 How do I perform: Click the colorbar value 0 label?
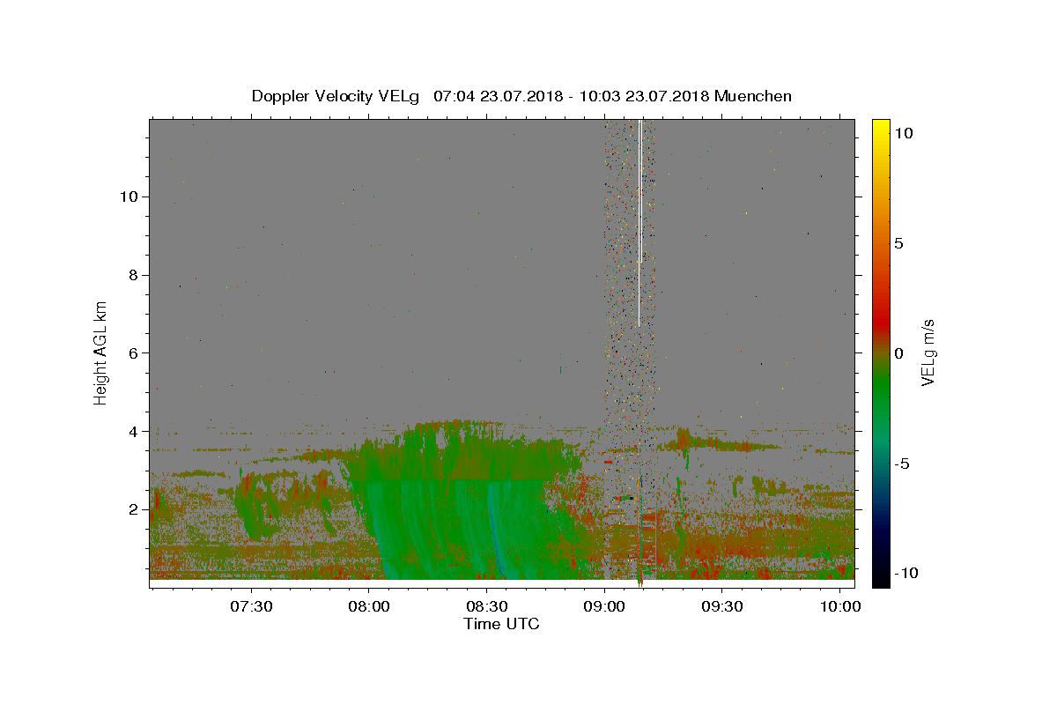tap(898, 352)
